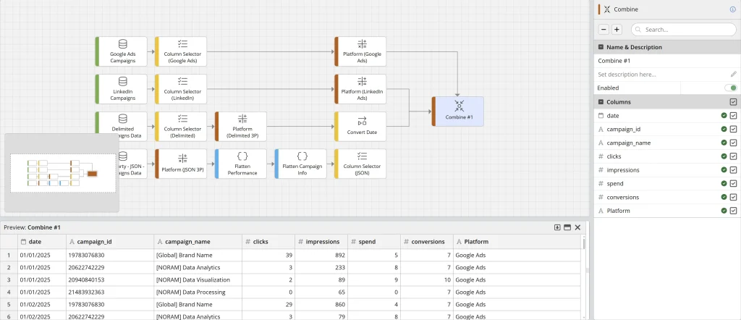The height and width of the screenshot is (320, 741).
Task: Click the campaign_name column header in preview
Action: click(198, 242)
